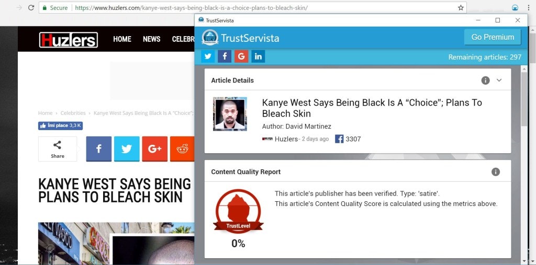Click the publisher verified satire text
This screenshot has width=536, height=265.
357,193
